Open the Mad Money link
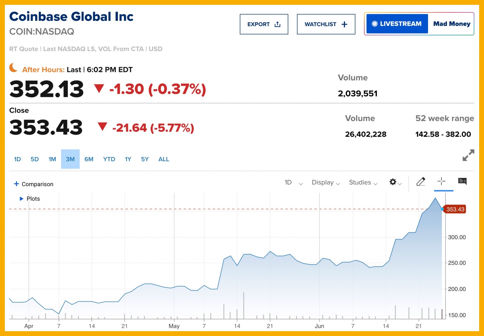484x336 pixels. click(x=451, y=24)
